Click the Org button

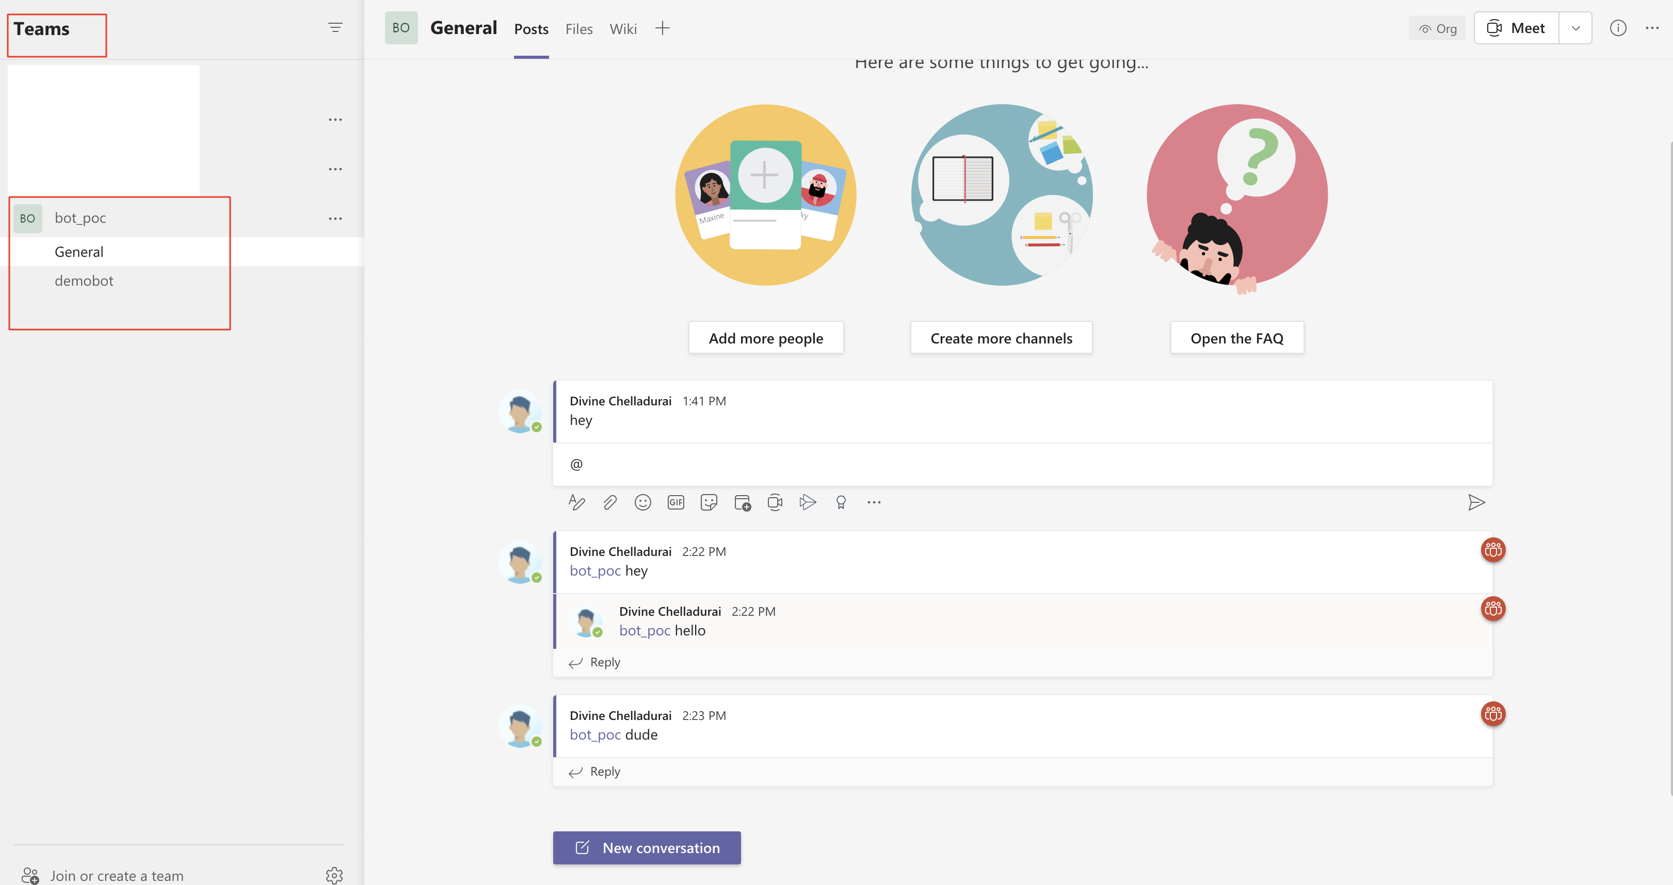[x=1437, y=28]
